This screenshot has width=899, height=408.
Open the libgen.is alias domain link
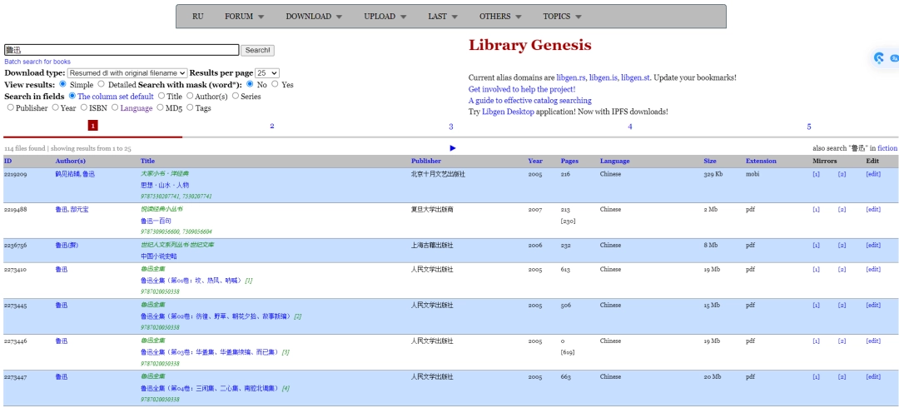[x=603, y=77]
